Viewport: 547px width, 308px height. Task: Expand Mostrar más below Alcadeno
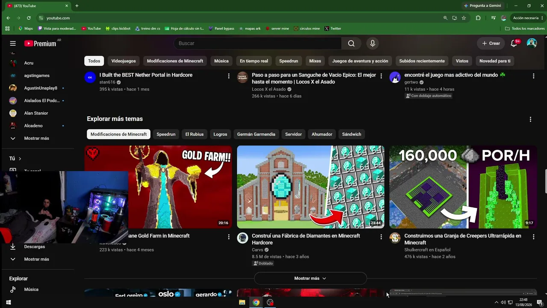37,138
